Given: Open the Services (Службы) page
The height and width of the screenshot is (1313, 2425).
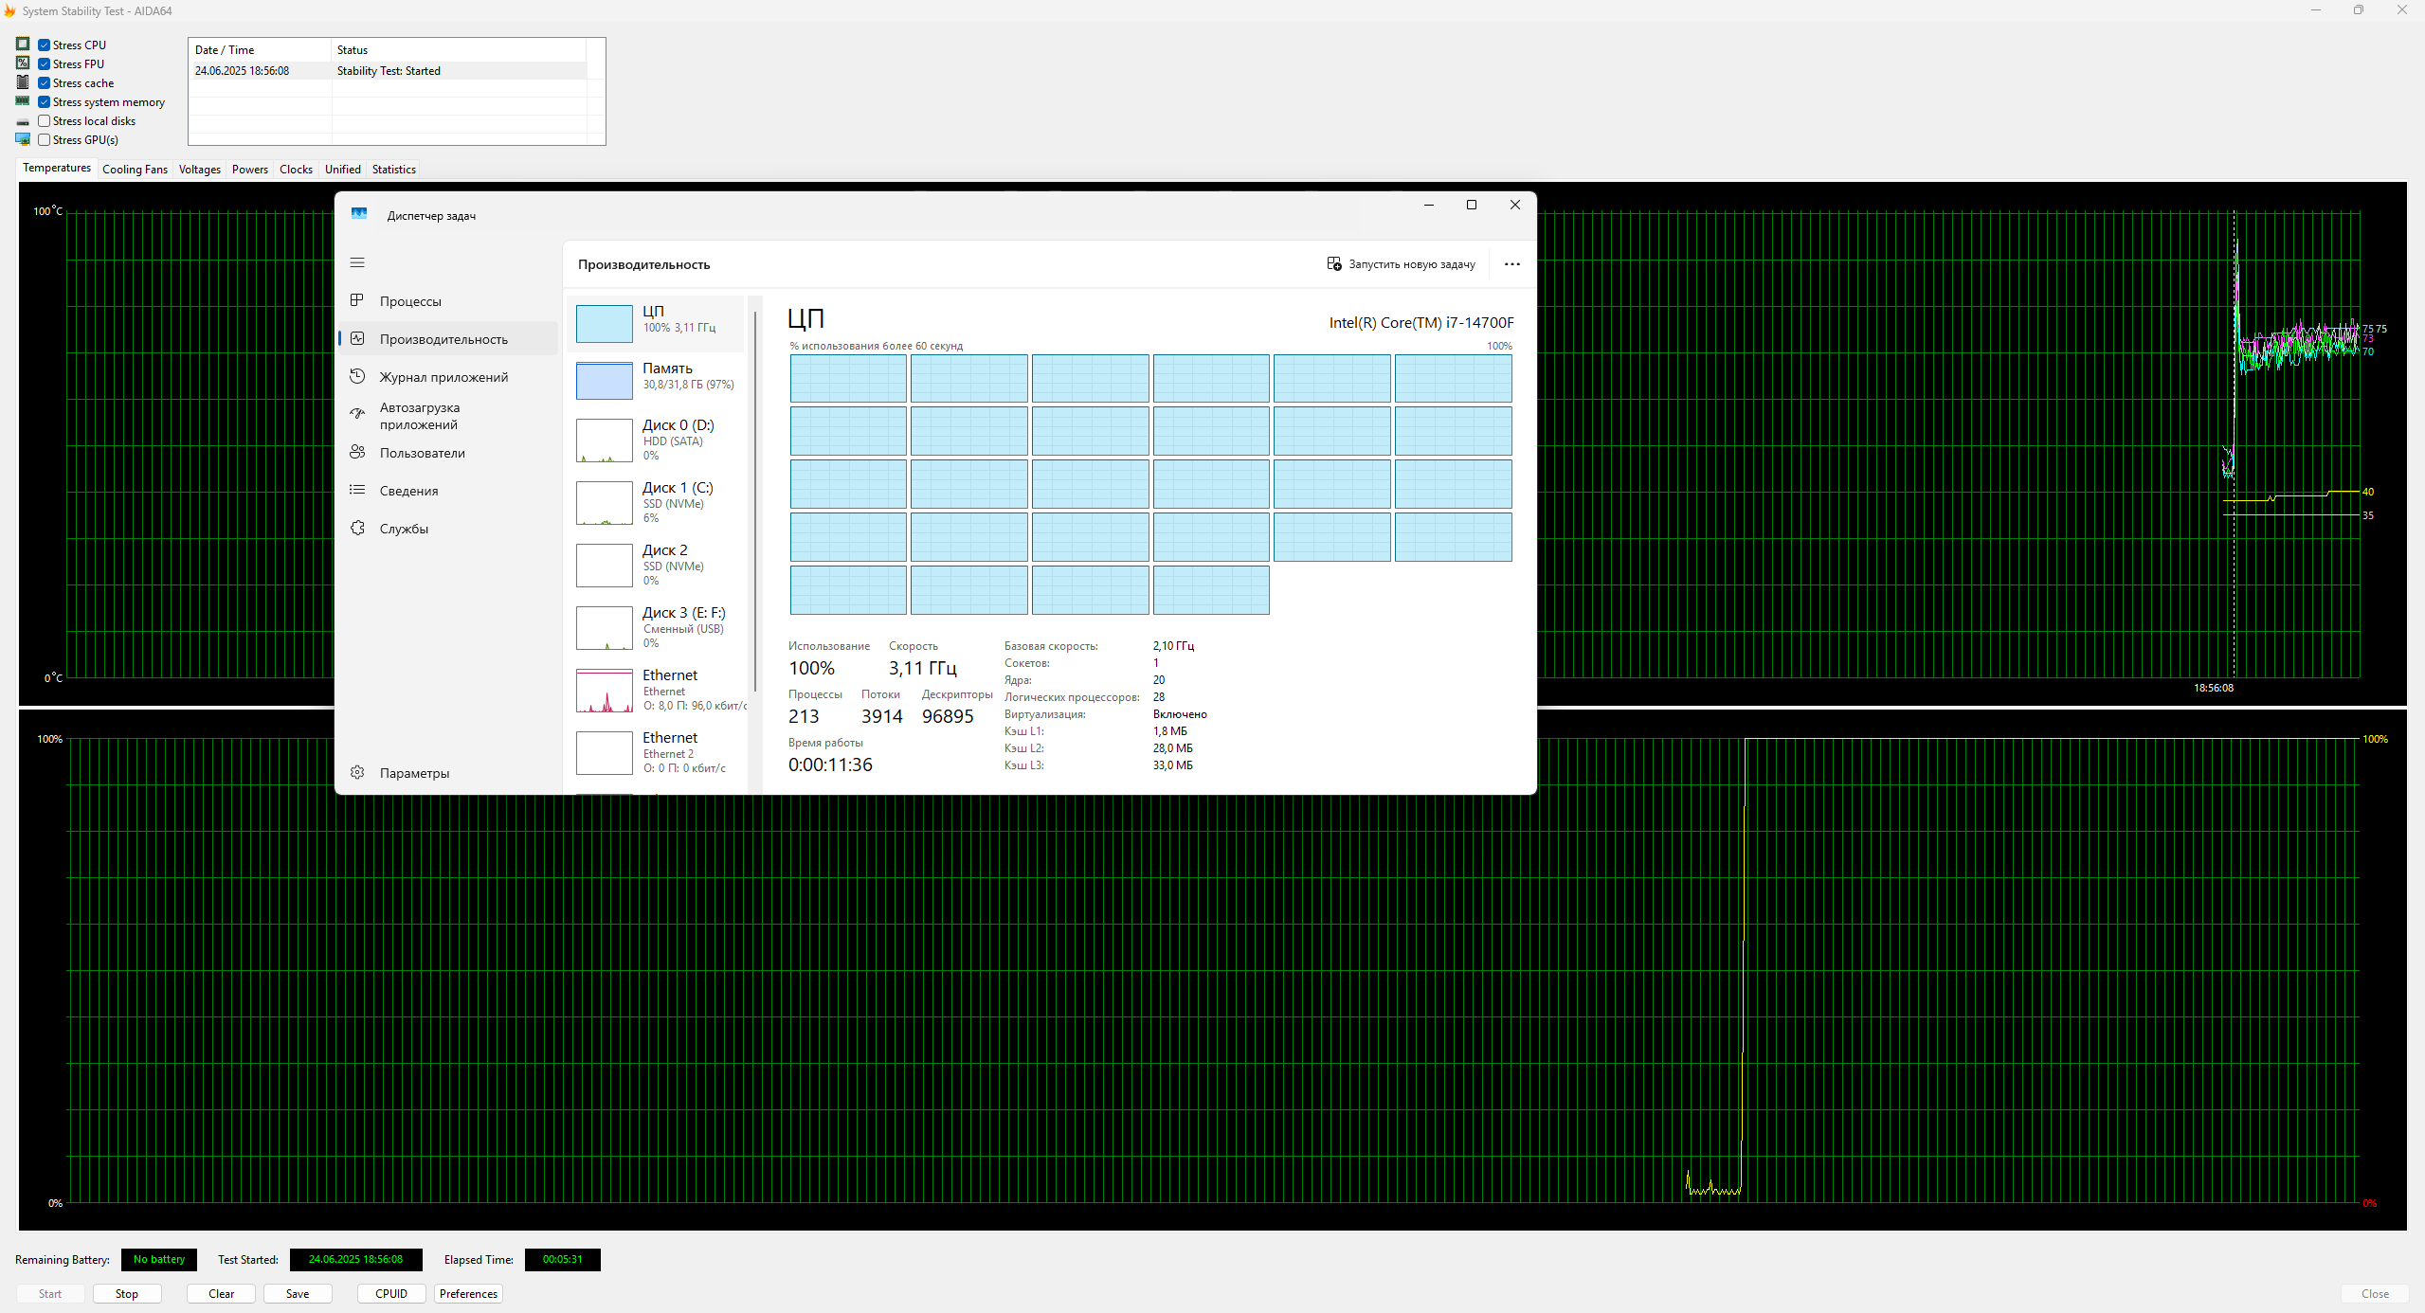Looking at the screenshot, I should (404, 529).
